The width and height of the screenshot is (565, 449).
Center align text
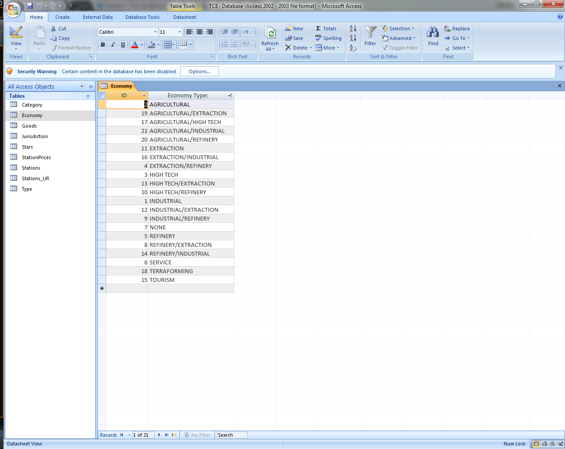click(200, 32)
